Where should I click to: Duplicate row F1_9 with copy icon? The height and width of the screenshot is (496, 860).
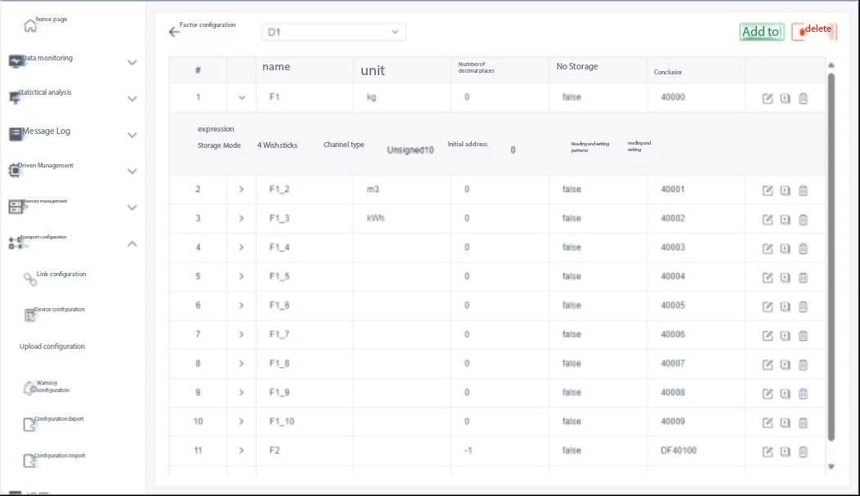[x=786, y=394]
